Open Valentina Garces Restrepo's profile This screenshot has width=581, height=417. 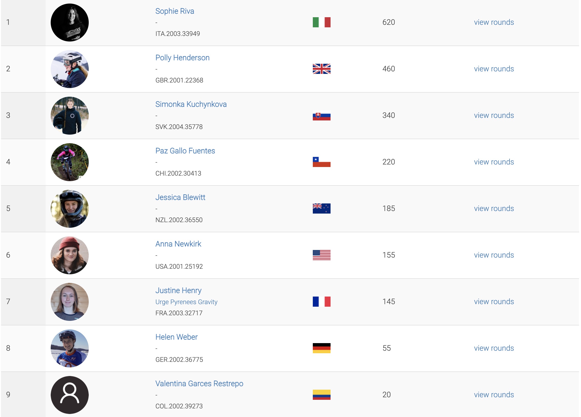(199, 383)
